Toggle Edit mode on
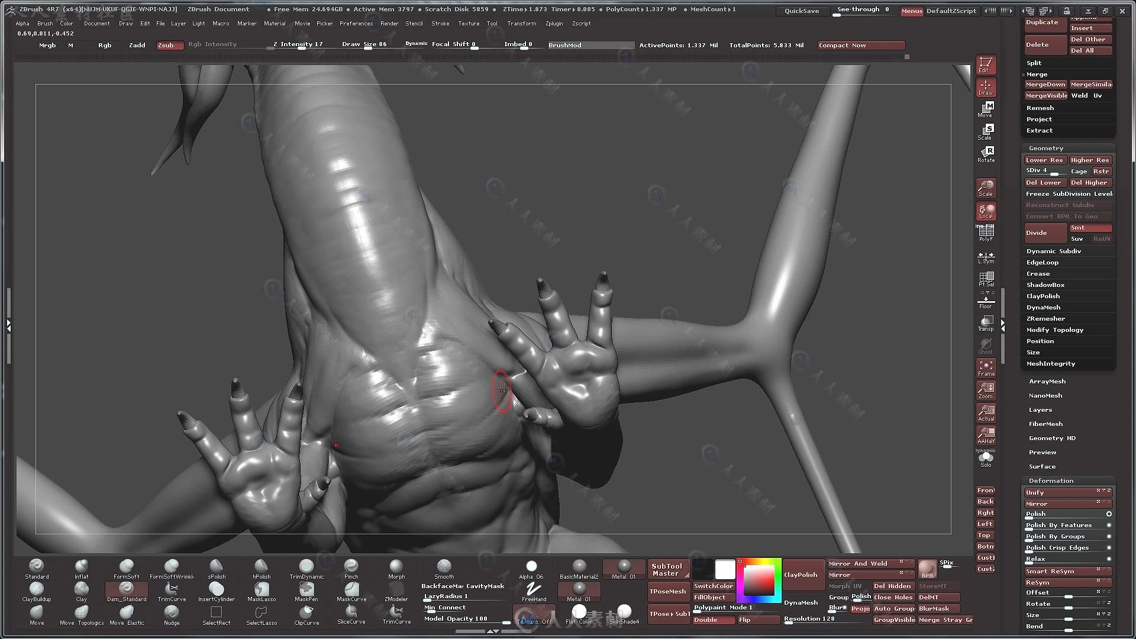The image size is (1136, 639). pyautogui.click(x=986, y=64)
